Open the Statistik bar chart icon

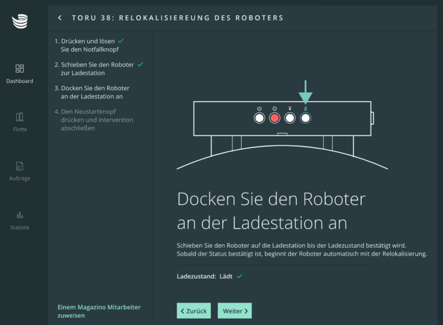[20, 215]
